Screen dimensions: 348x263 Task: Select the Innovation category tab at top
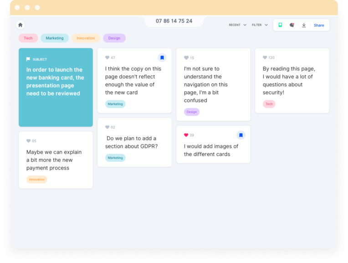[86, 38]
